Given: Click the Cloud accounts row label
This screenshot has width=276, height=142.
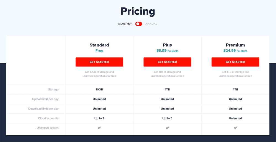Looking at the screenshot, I should (48, 118).
